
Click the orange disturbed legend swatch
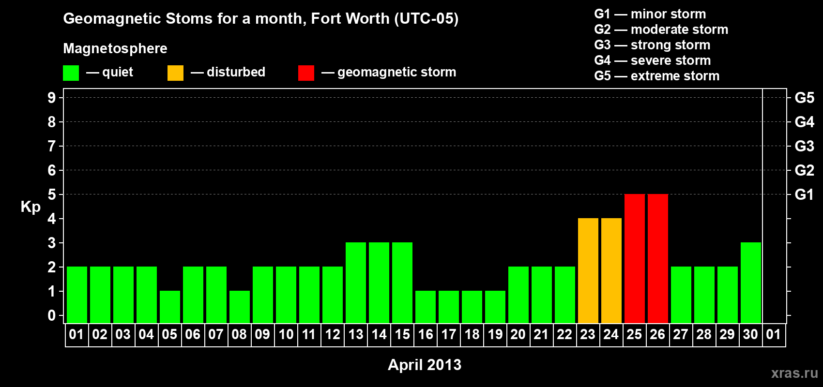click(175, 73)
